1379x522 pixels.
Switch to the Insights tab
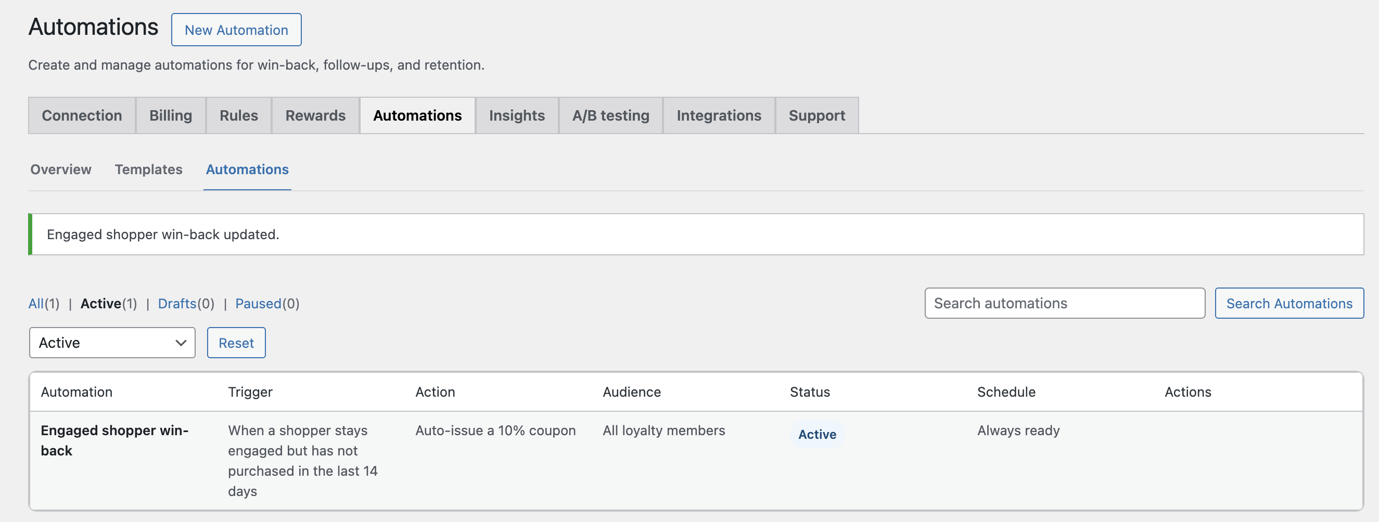coord(517,115)
